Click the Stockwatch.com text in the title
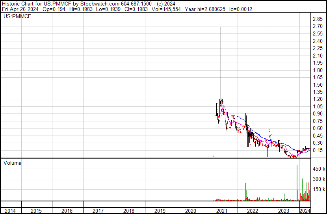 [100, 4]
